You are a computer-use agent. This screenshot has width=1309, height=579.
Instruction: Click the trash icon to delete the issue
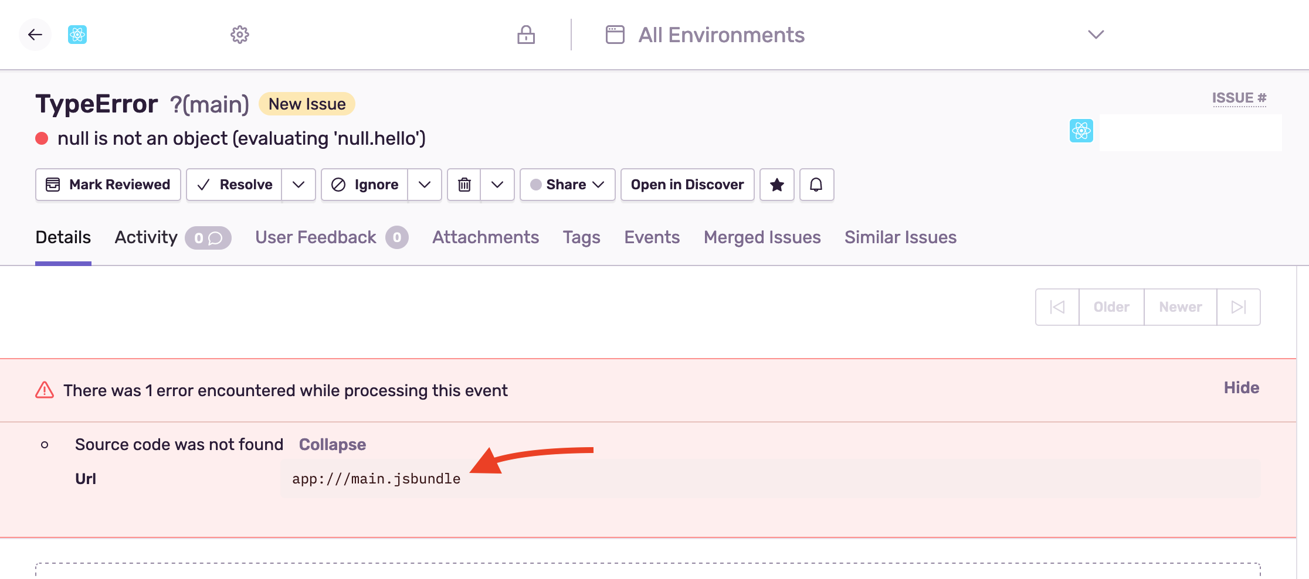pos(464,185)
